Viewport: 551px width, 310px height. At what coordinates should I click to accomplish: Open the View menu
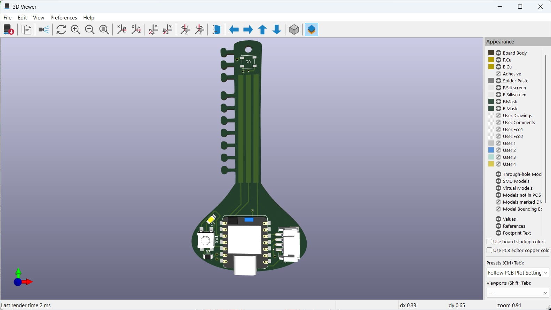(38, 17)
